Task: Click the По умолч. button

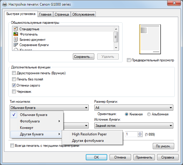Action: pos(163,146)
